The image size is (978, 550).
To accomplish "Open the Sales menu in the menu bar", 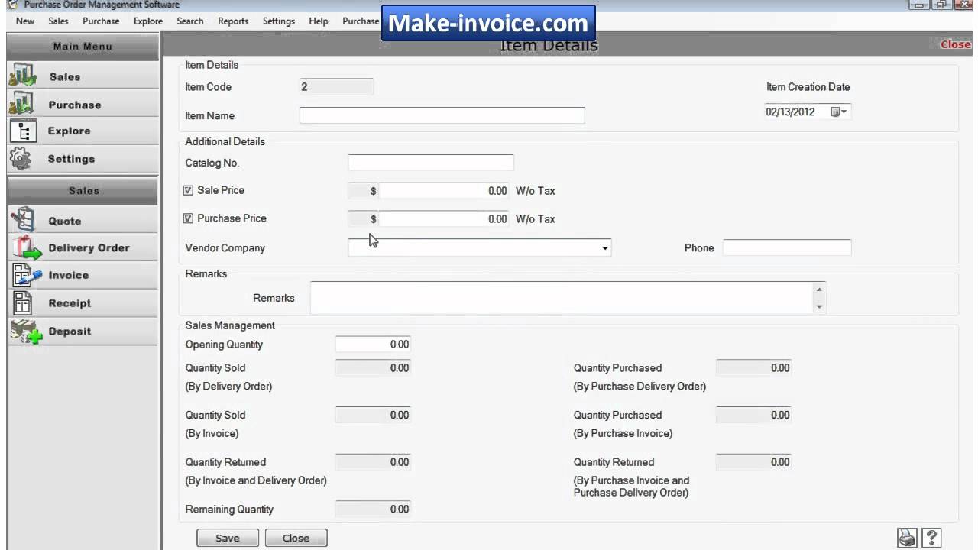I will (x=58, y=21).
